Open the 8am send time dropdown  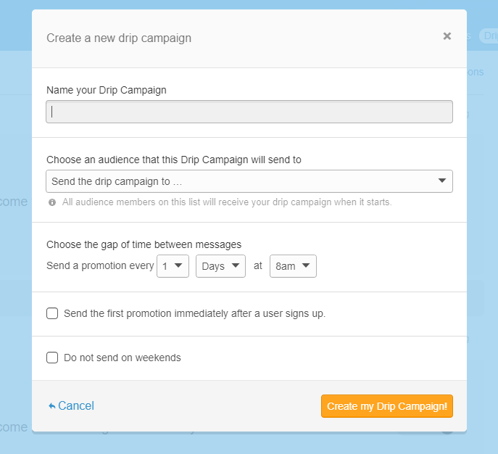tap(292, 266)
